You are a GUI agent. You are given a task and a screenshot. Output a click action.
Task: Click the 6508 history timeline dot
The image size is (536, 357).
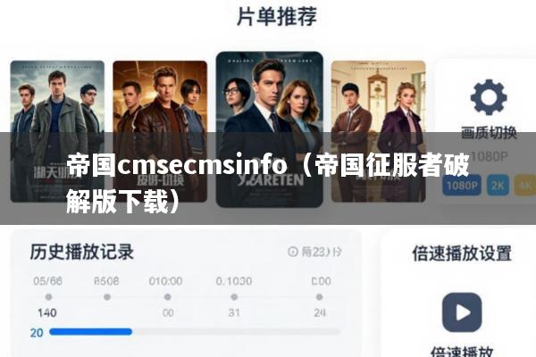(x=107, y=297)
